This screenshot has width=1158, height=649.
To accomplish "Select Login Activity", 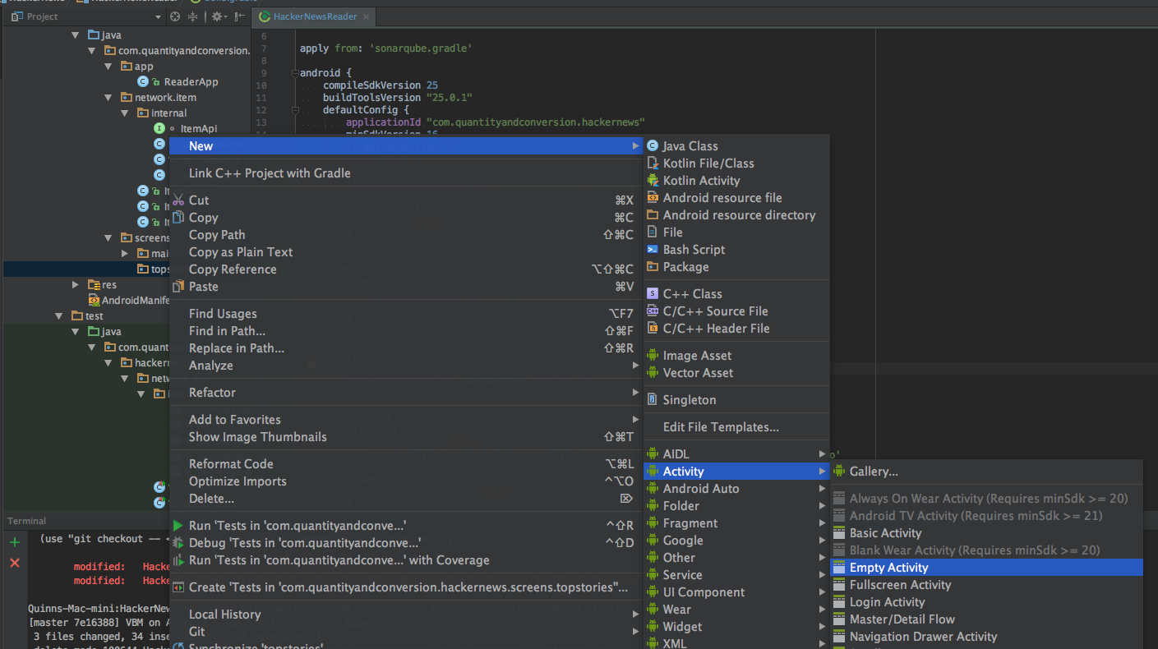I will click(x=986, y=602).
